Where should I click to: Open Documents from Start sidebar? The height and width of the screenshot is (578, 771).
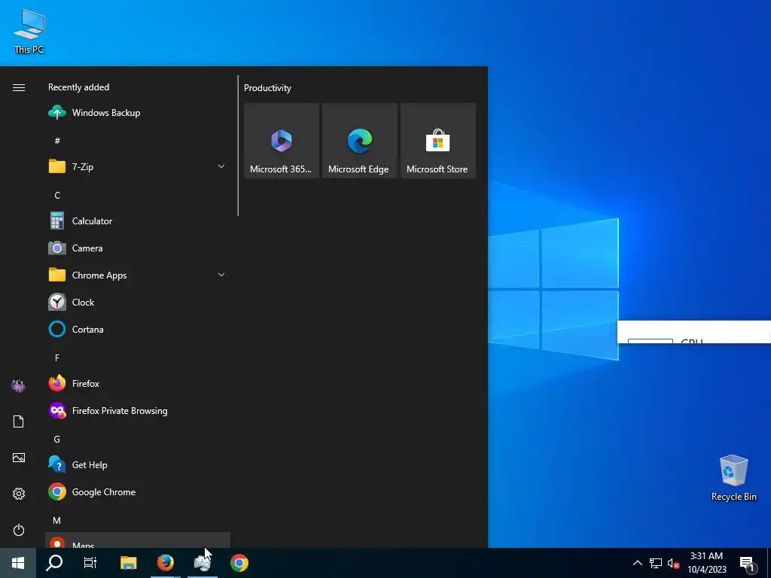(19, 421)
